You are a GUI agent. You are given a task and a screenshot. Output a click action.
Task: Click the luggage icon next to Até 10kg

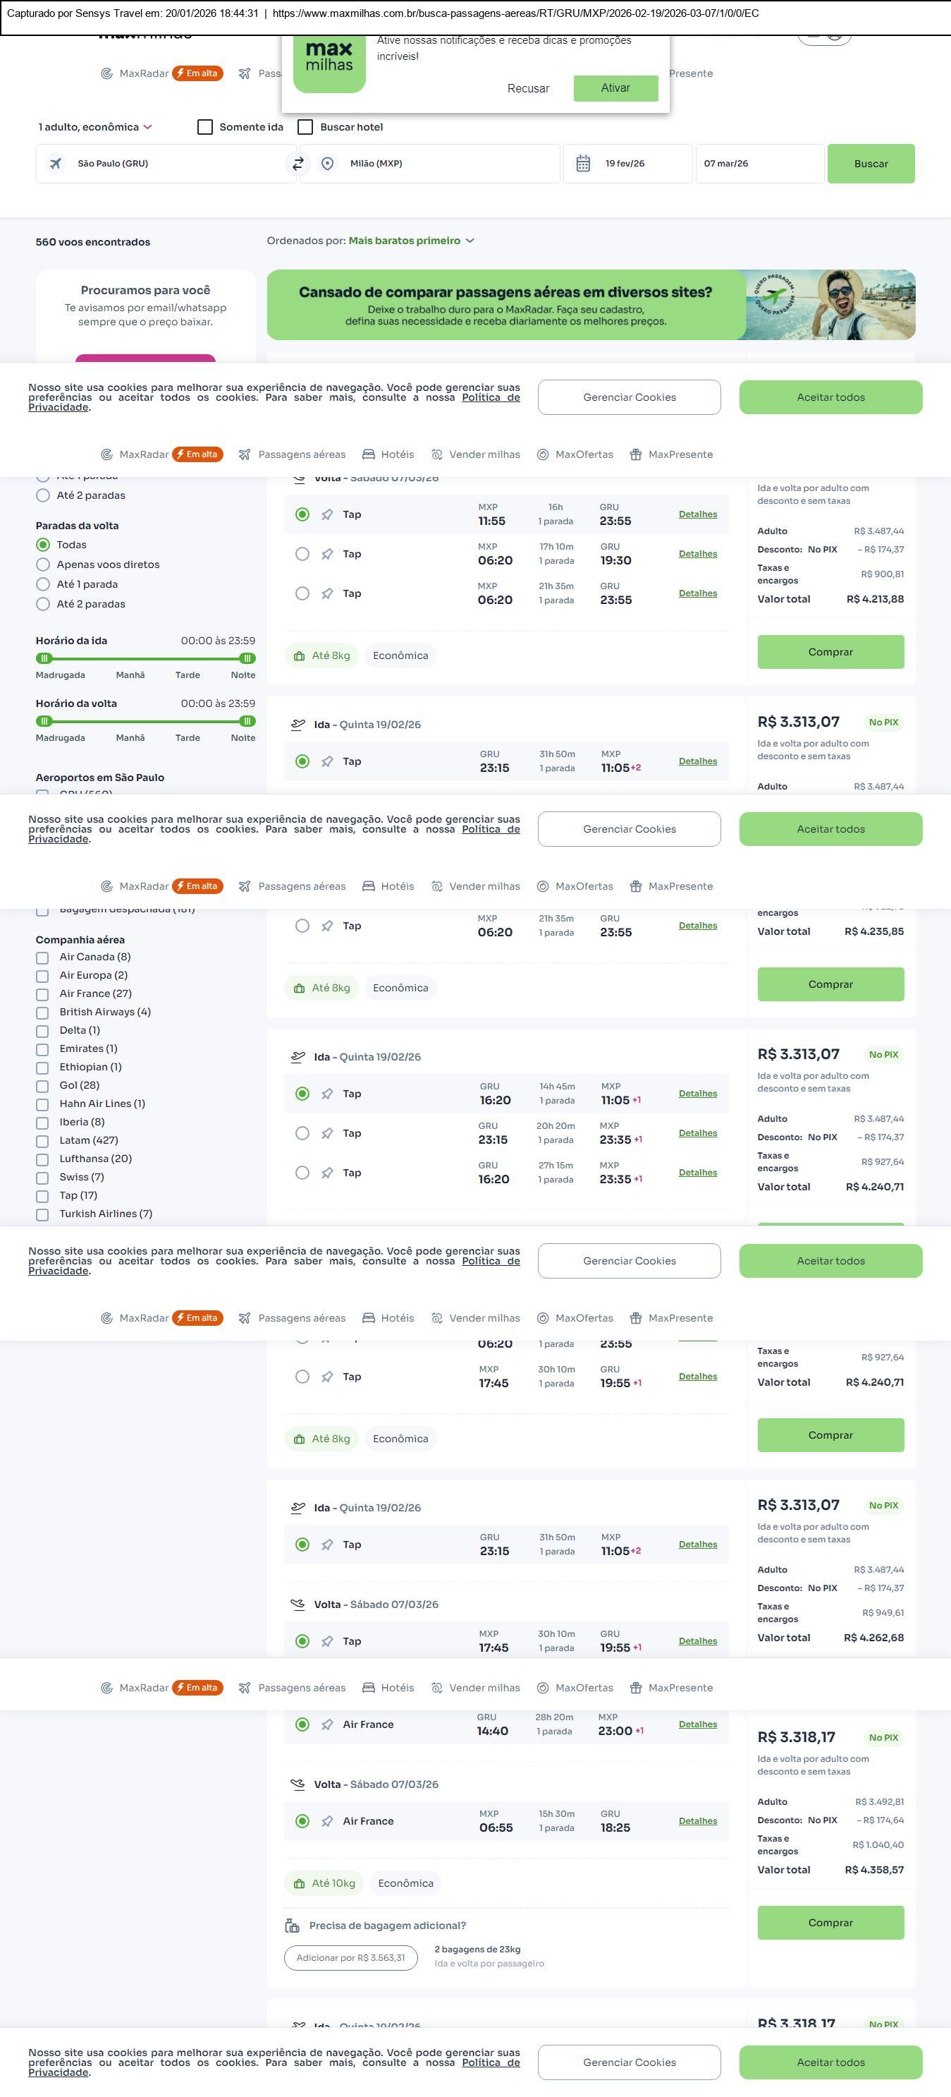coord(300,1884)
